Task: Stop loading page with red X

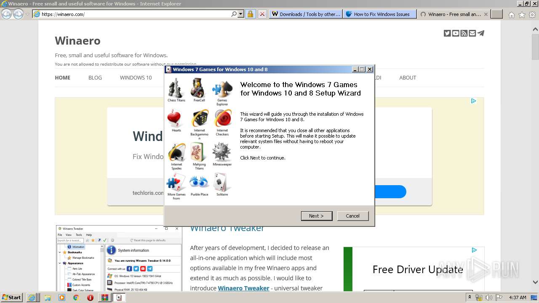Action: (x=262, y=14)
